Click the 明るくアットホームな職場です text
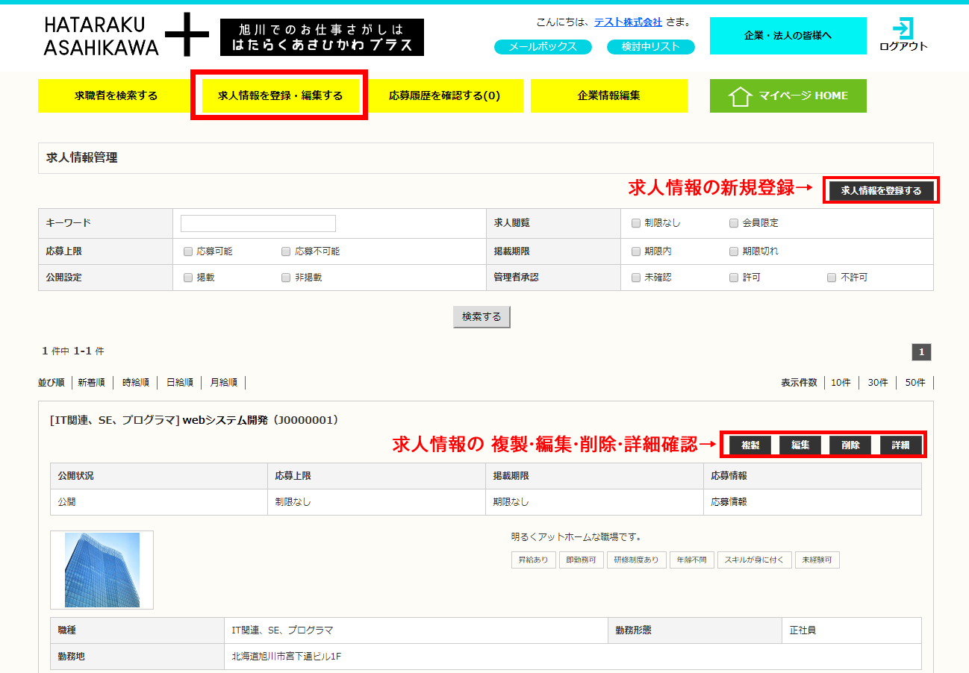969x673 pixels. (x=576, y=537)
